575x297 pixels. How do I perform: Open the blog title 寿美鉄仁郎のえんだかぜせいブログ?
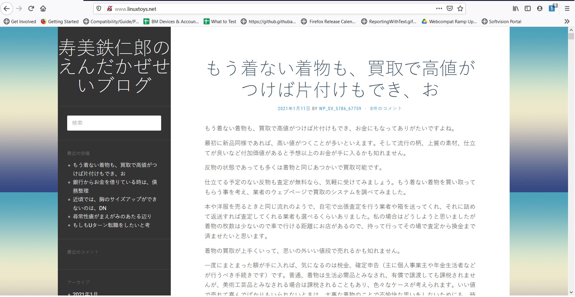pos(114,66)
